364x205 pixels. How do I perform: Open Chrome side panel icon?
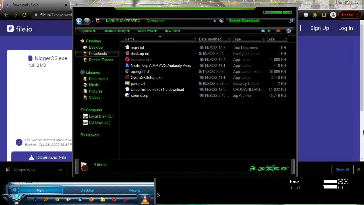tap(324, 15)
